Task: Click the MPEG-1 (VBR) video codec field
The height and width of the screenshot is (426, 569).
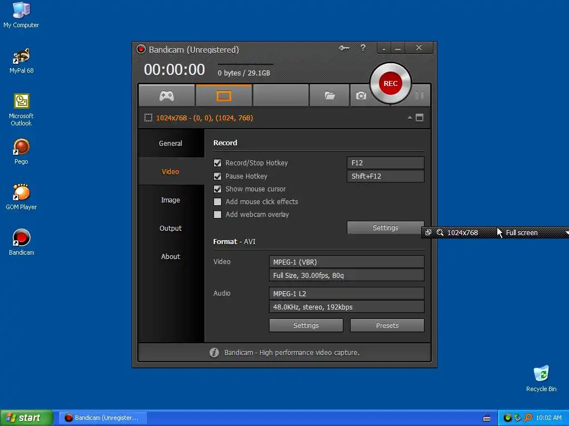Action: click(x=347, y=262)
